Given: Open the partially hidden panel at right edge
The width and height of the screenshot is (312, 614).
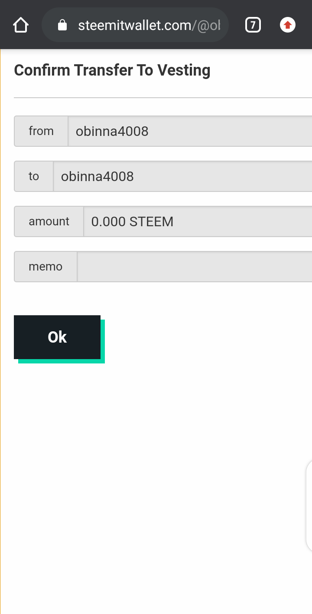Looking at the screenshot, I should (x=309, y=506).
